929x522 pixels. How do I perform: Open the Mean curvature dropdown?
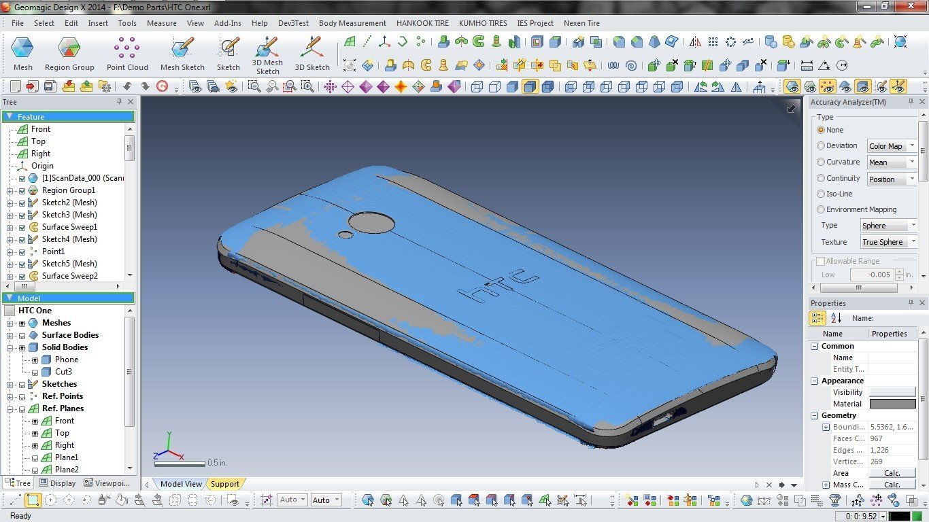click(892, 162)
